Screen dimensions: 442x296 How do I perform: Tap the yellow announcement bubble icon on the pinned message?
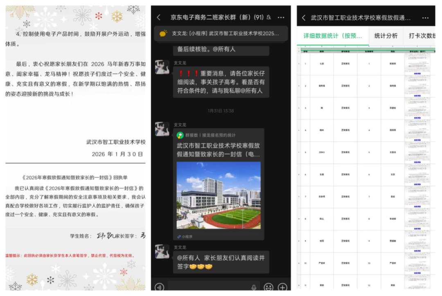(163, 33)
